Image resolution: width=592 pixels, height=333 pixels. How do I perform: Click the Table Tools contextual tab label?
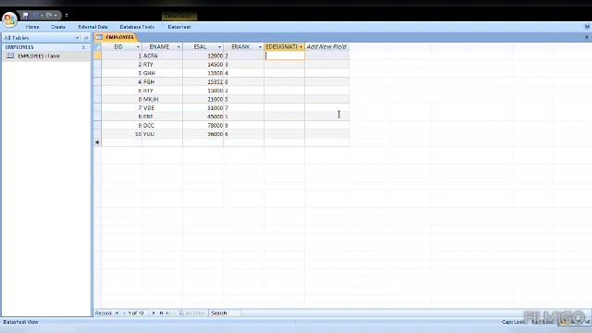(x=179, y=16)
